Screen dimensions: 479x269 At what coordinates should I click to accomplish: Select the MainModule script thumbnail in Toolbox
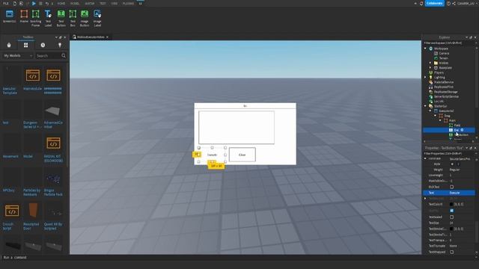(x=33, y=75)
